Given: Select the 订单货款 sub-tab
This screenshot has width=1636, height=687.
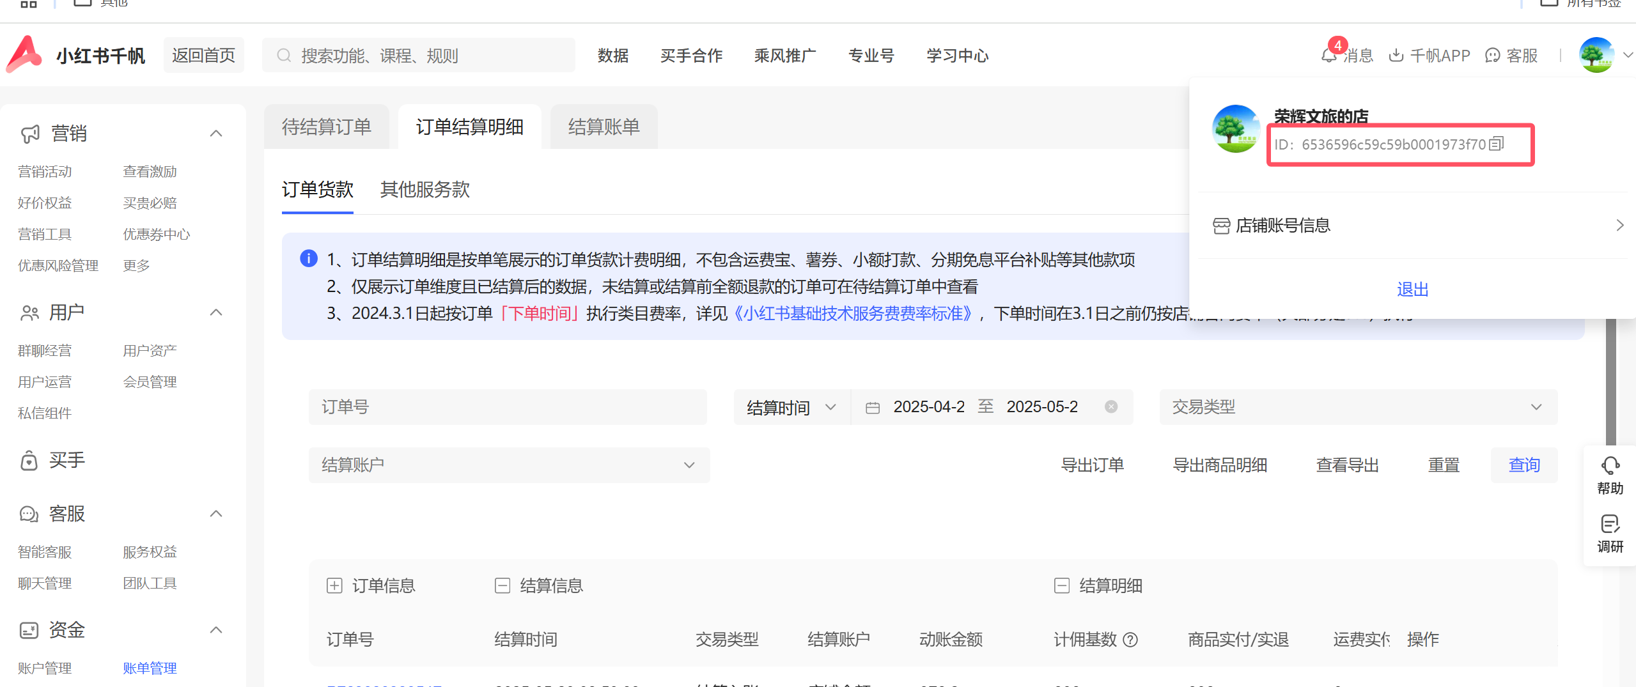Looking at the screenshot, I should click(x=318, y=189).
